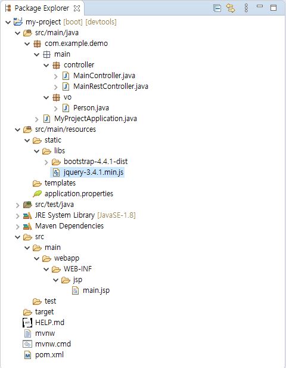This screenshot has width=286, height=368.
Task: Collapse the libs folder
Action: (37, 151)
